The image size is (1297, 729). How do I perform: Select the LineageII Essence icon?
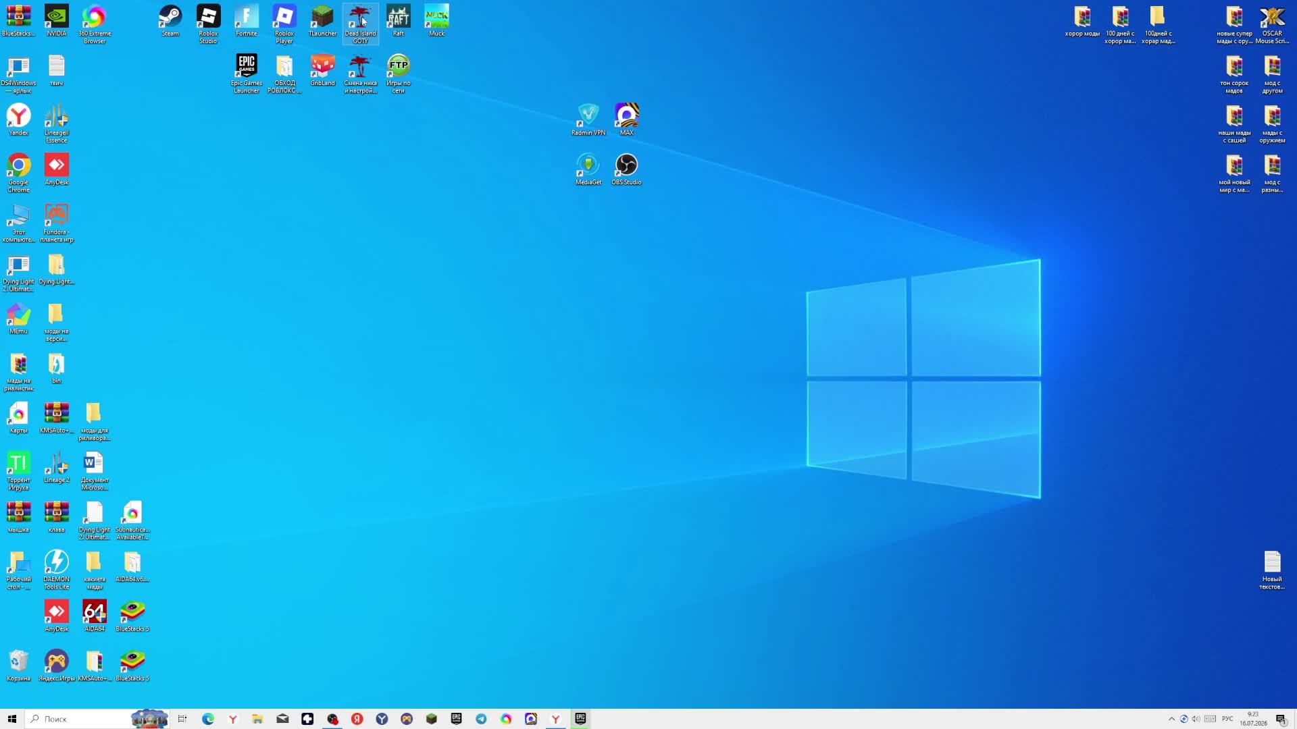point(57,124)
